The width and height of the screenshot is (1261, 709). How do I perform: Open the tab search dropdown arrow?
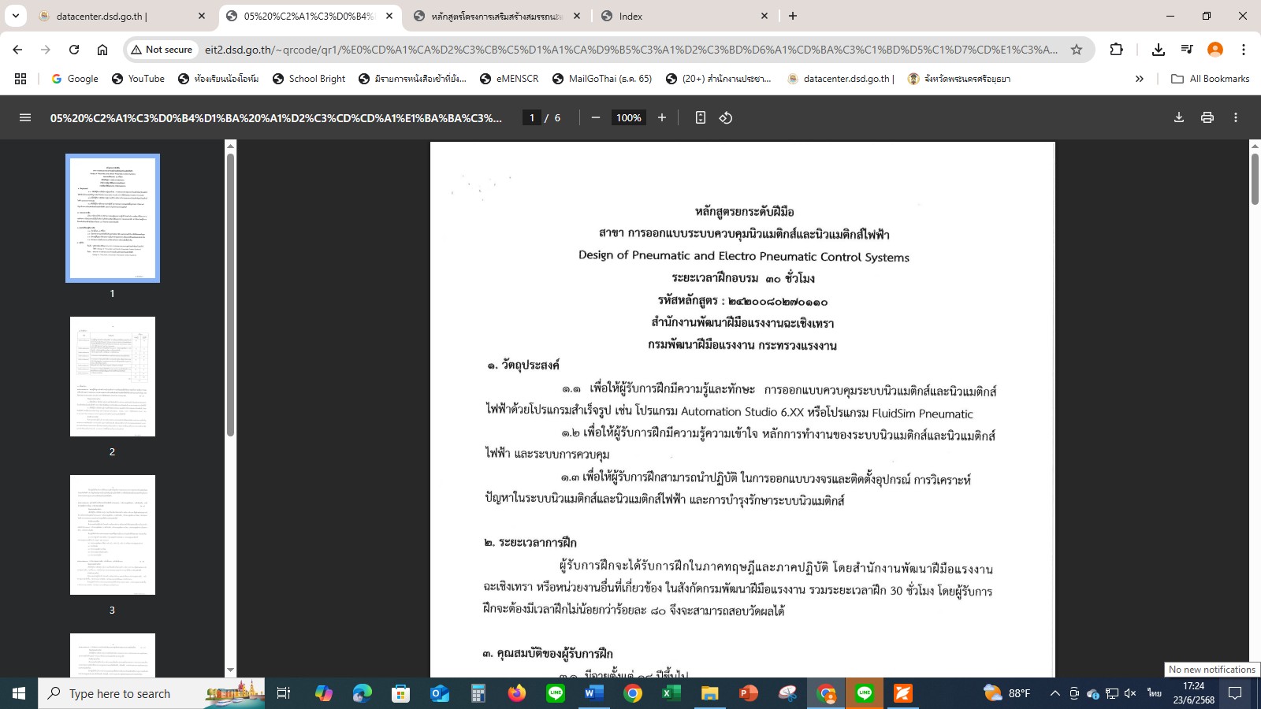pos(16,16)
